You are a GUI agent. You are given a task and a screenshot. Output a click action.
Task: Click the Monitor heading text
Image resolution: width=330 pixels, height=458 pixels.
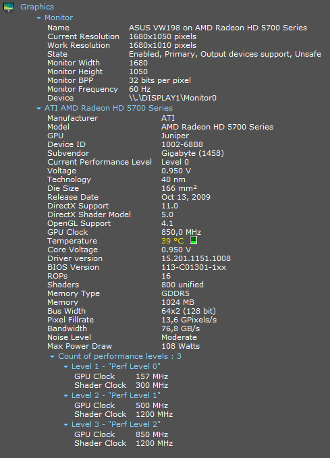click(x=59, y=18)
